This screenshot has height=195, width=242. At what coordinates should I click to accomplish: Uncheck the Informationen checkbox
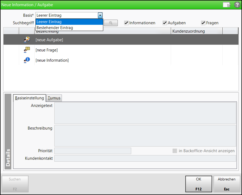(x=126, y=23)
